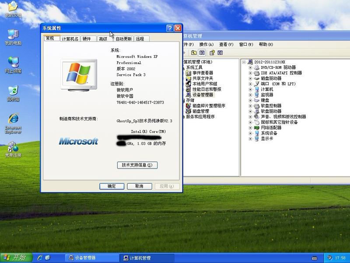The image size is (350, 263).
Task: Select 系统工具 in the console tree
Action: pos(194,68)
